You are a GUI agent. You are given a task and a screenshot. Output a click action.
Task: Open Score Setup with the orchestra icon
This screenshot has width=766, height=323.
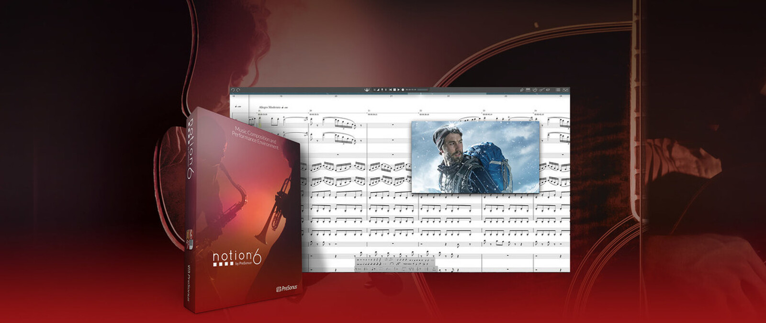coord(367,89)
